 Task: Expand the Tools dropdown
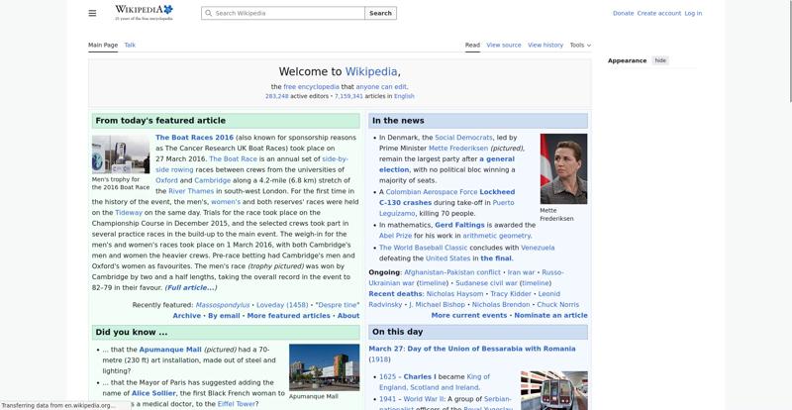click(580, 45)
